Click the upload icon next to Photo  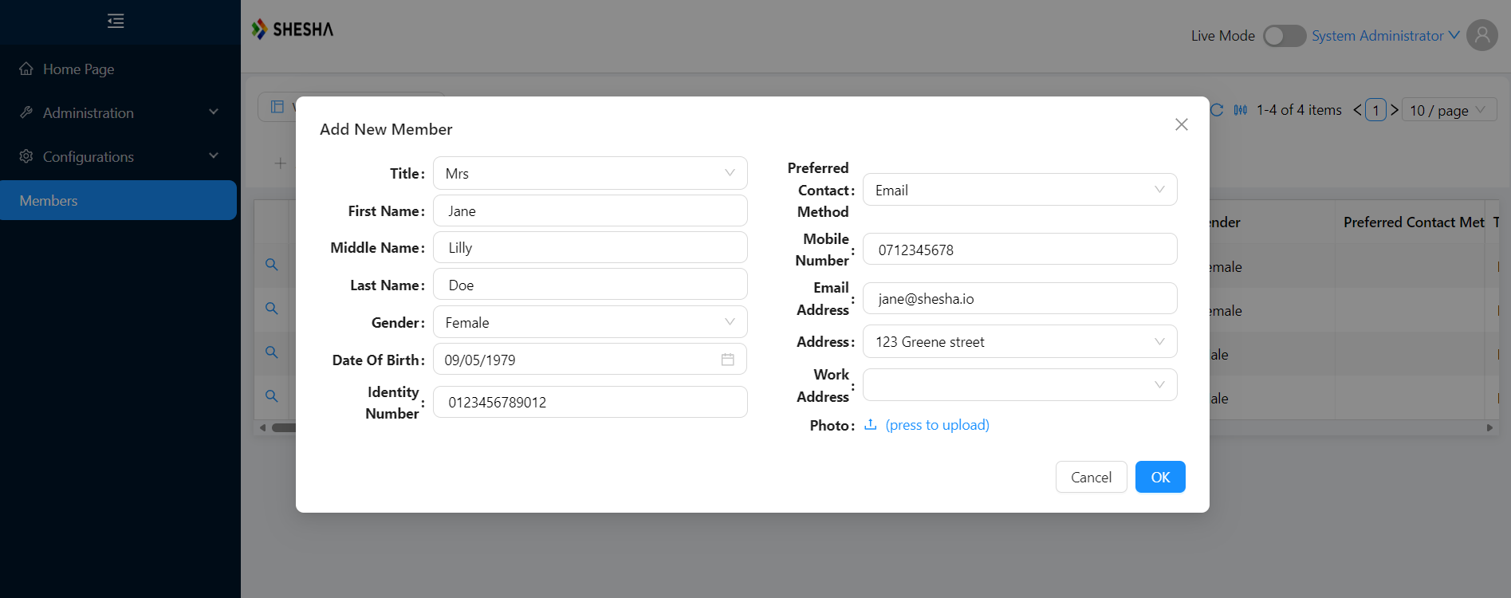(x=871, y=424)
